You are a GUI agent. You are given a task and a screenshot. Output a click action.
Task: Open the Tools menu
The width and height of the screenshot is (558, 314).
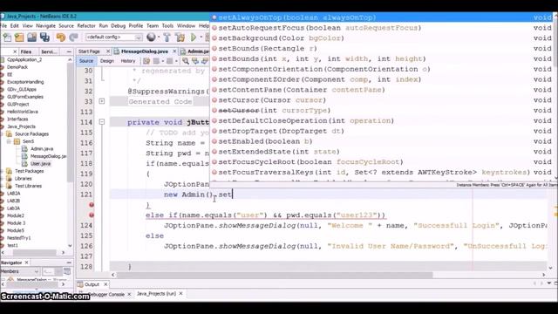point(167,26)
